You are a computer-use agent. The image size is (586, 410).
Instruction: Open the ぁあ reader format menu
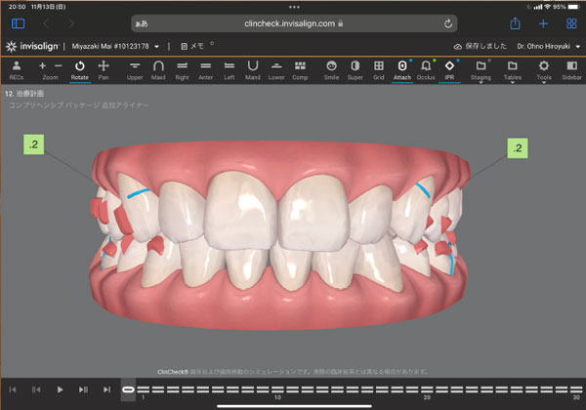(x=142, y=23)
